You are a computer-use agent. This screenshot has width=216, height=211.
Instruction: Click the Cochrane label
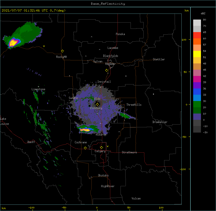tap(81, 142)
